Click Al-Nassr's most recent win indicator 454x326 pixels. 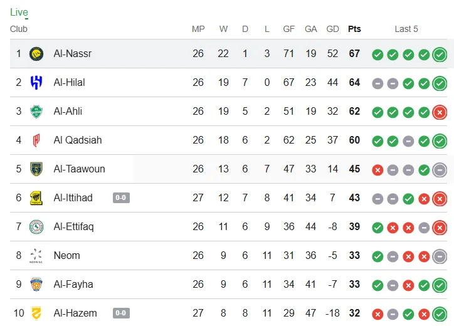tap(440, 55)
